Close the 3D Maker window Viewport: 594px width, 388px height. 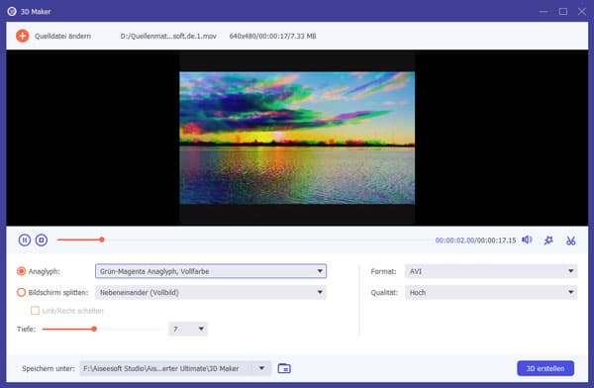click(582, 11)
